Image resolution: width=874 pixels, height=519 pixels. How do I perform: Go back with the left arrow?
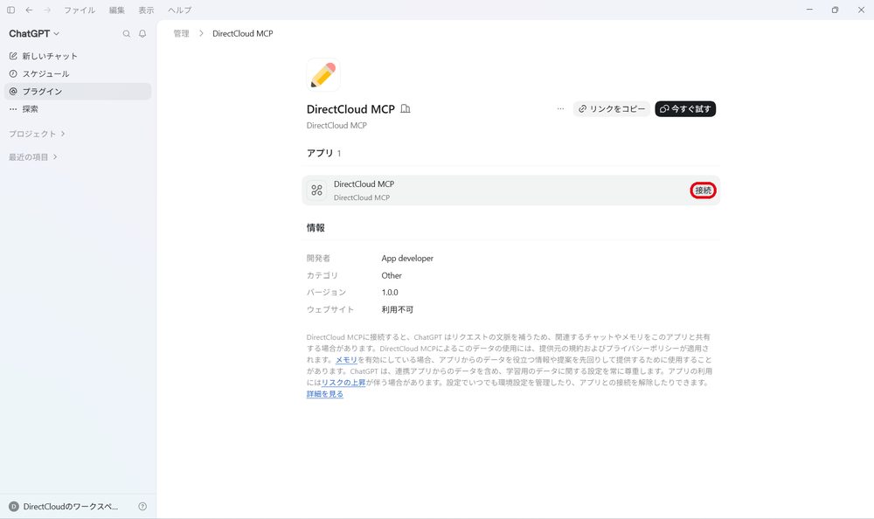point(29,10)
